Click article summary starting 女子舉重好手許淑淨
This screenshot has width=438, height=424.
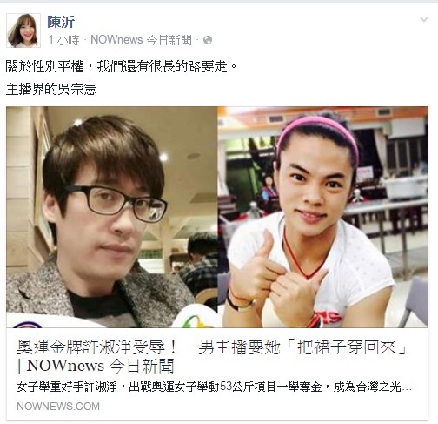(214, 387)
